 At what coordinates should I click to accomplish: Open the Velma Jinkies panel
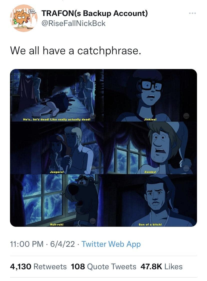[150, 95]
